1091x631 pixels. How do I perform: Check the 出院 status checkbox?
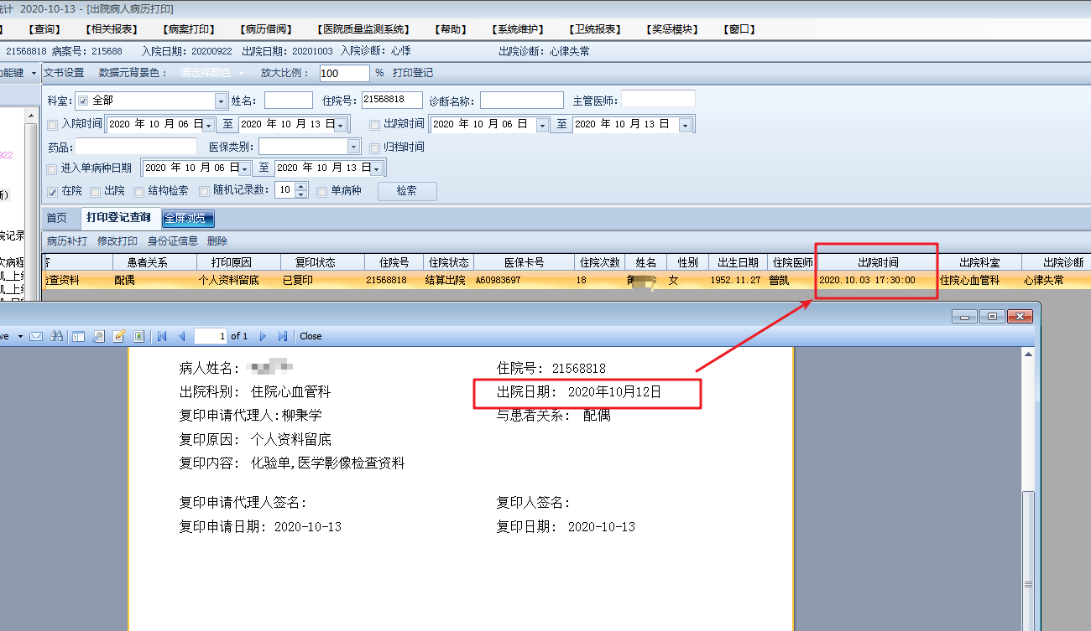pyautogui.click(x=96, y=191)
